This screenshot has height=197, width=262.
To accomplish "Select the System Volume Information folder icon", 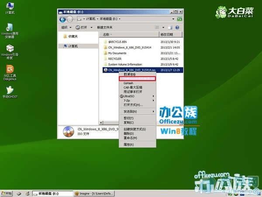I will click(x=105, y=64).
